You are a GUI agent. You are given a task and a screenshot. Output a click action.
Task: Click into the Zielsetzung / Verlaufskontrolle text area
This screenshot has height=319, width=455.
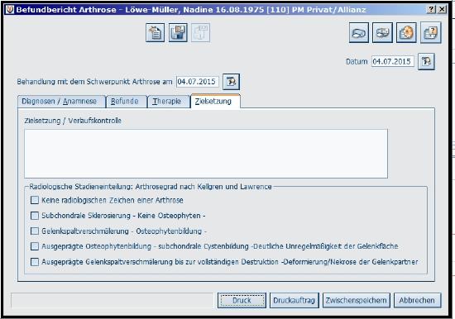tap(206, 154)
